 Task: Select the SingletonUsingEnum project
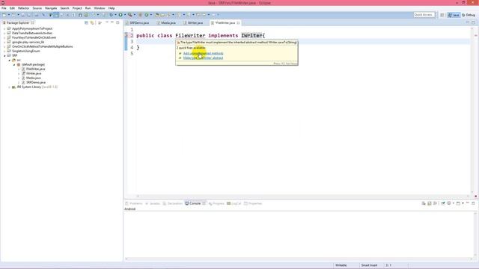25,51
